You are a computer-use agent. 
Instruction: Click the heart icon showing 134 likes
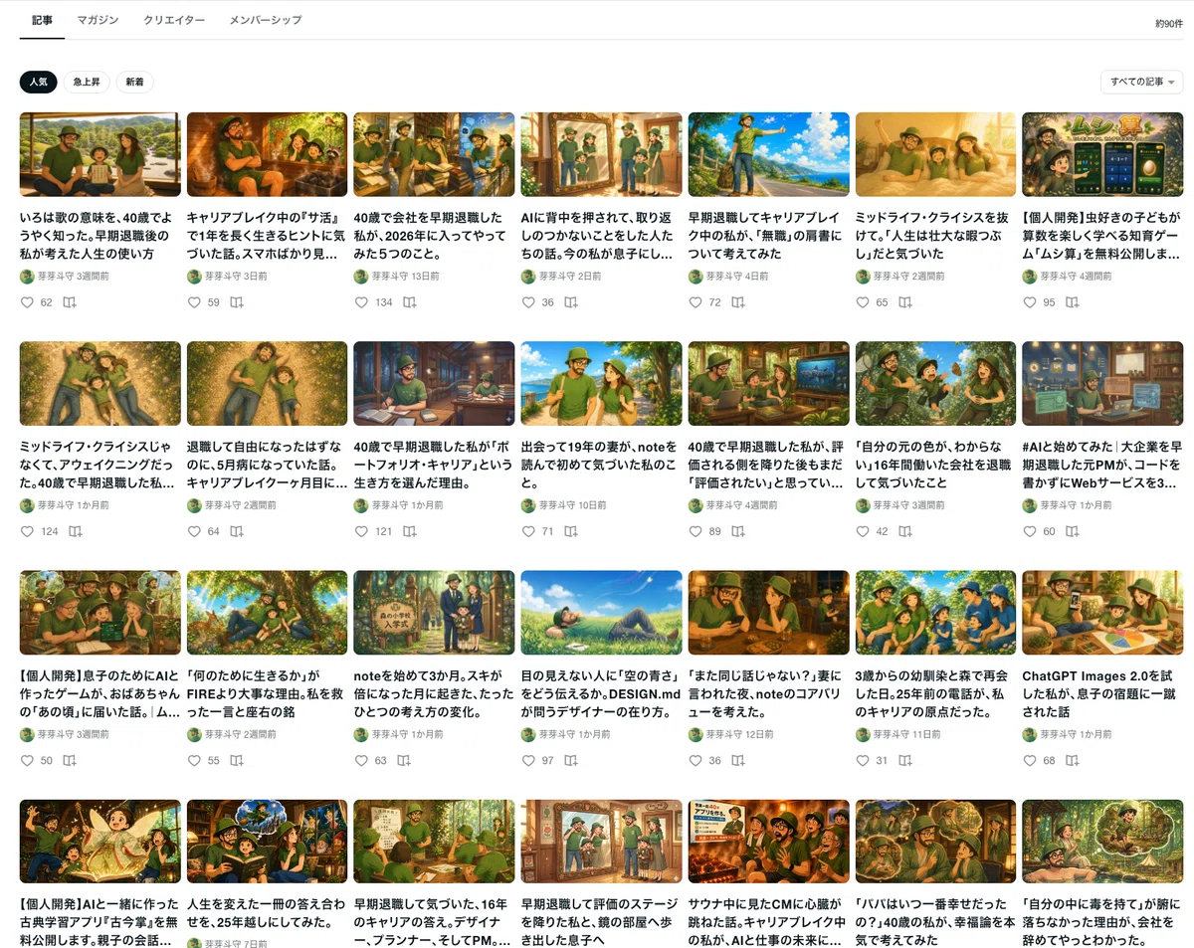[x=361, y=302]
